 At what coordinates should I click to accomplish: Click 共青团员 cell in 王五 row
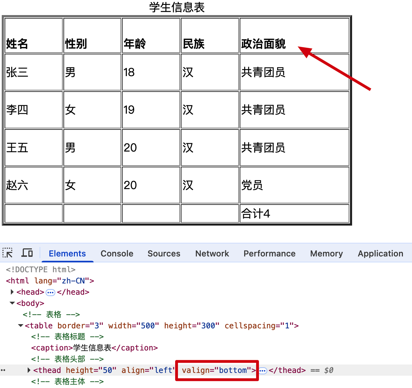(x=295, y=147)
